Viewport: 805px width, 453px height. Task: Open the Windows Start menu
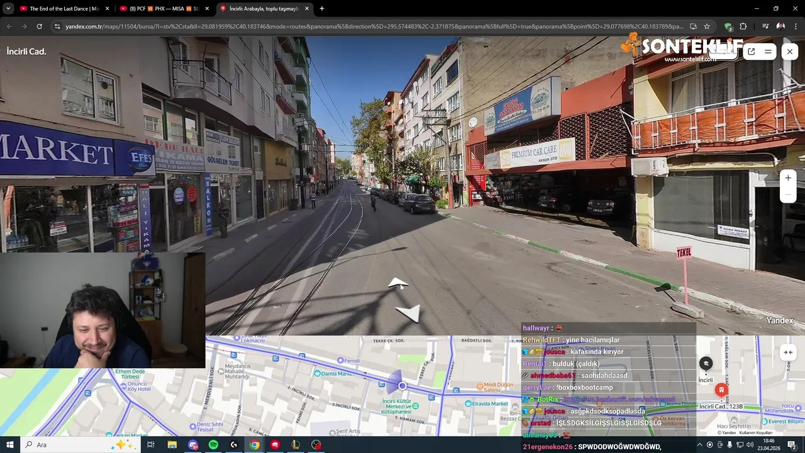click(10, 445)
